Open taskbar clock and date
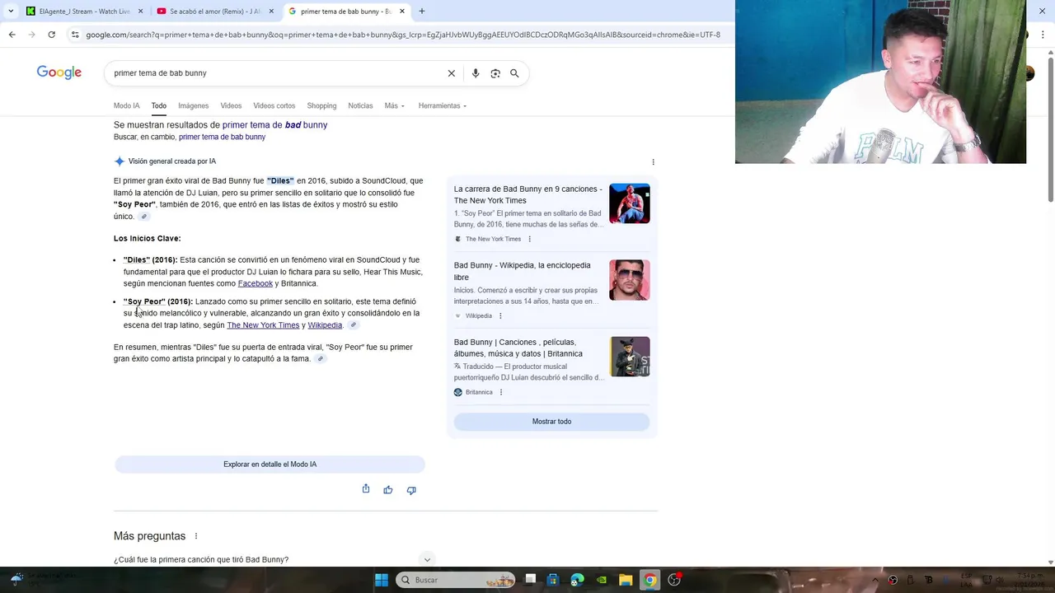The width and height of the screenshot is (1055, 593). tap(1031, 580)
